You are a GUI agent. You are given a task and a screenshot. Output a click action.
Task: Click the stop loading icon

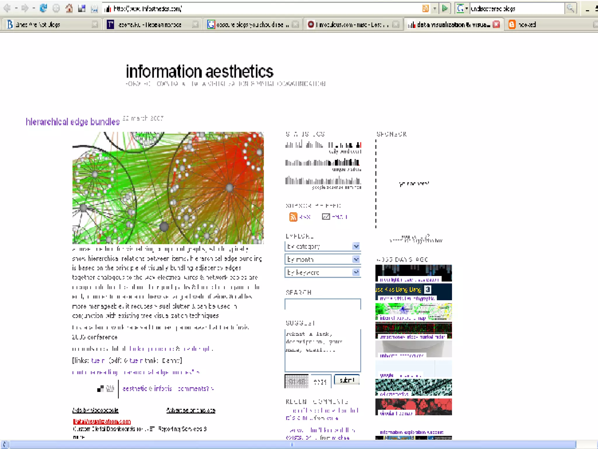(x=56, y=8)
